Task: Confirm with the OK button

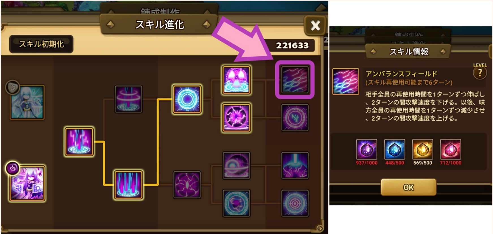Action: (x=408, y=187)
